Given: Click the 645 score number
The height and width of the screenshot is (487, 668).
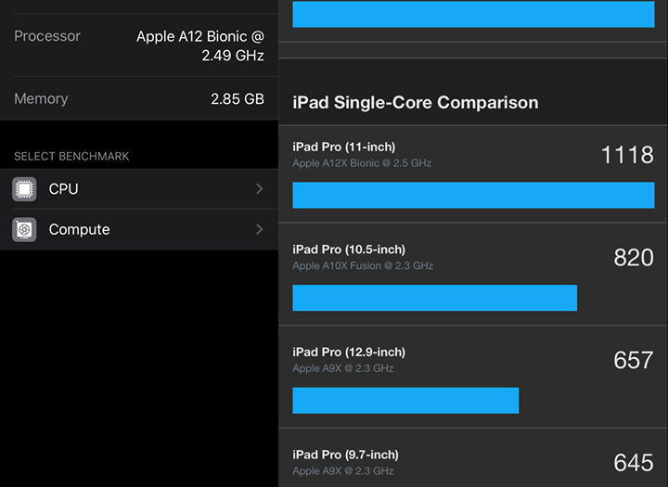Looking at the screenshot, I should click(634, 462).
